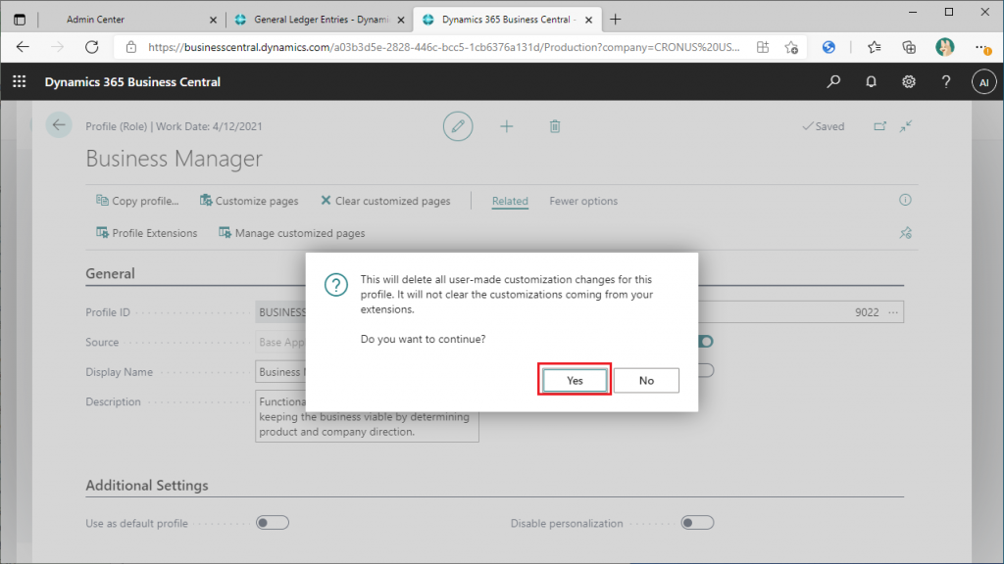Image resolution: width=1004 pixels, height=564 pixels.
Task: Toggle Disable personalization switch
Action: click(697, 523)
